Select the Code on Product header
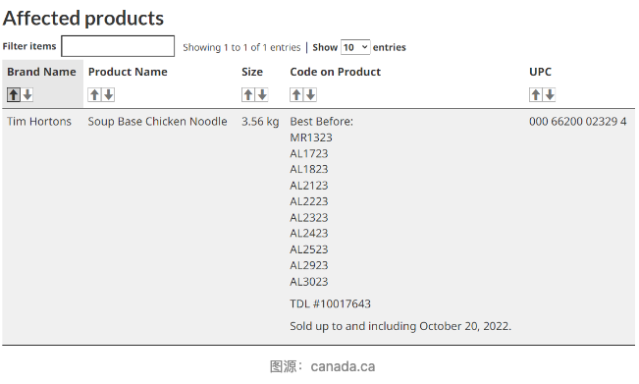The width and height of the screenshot is (639, 384). (x=336, y=72)
